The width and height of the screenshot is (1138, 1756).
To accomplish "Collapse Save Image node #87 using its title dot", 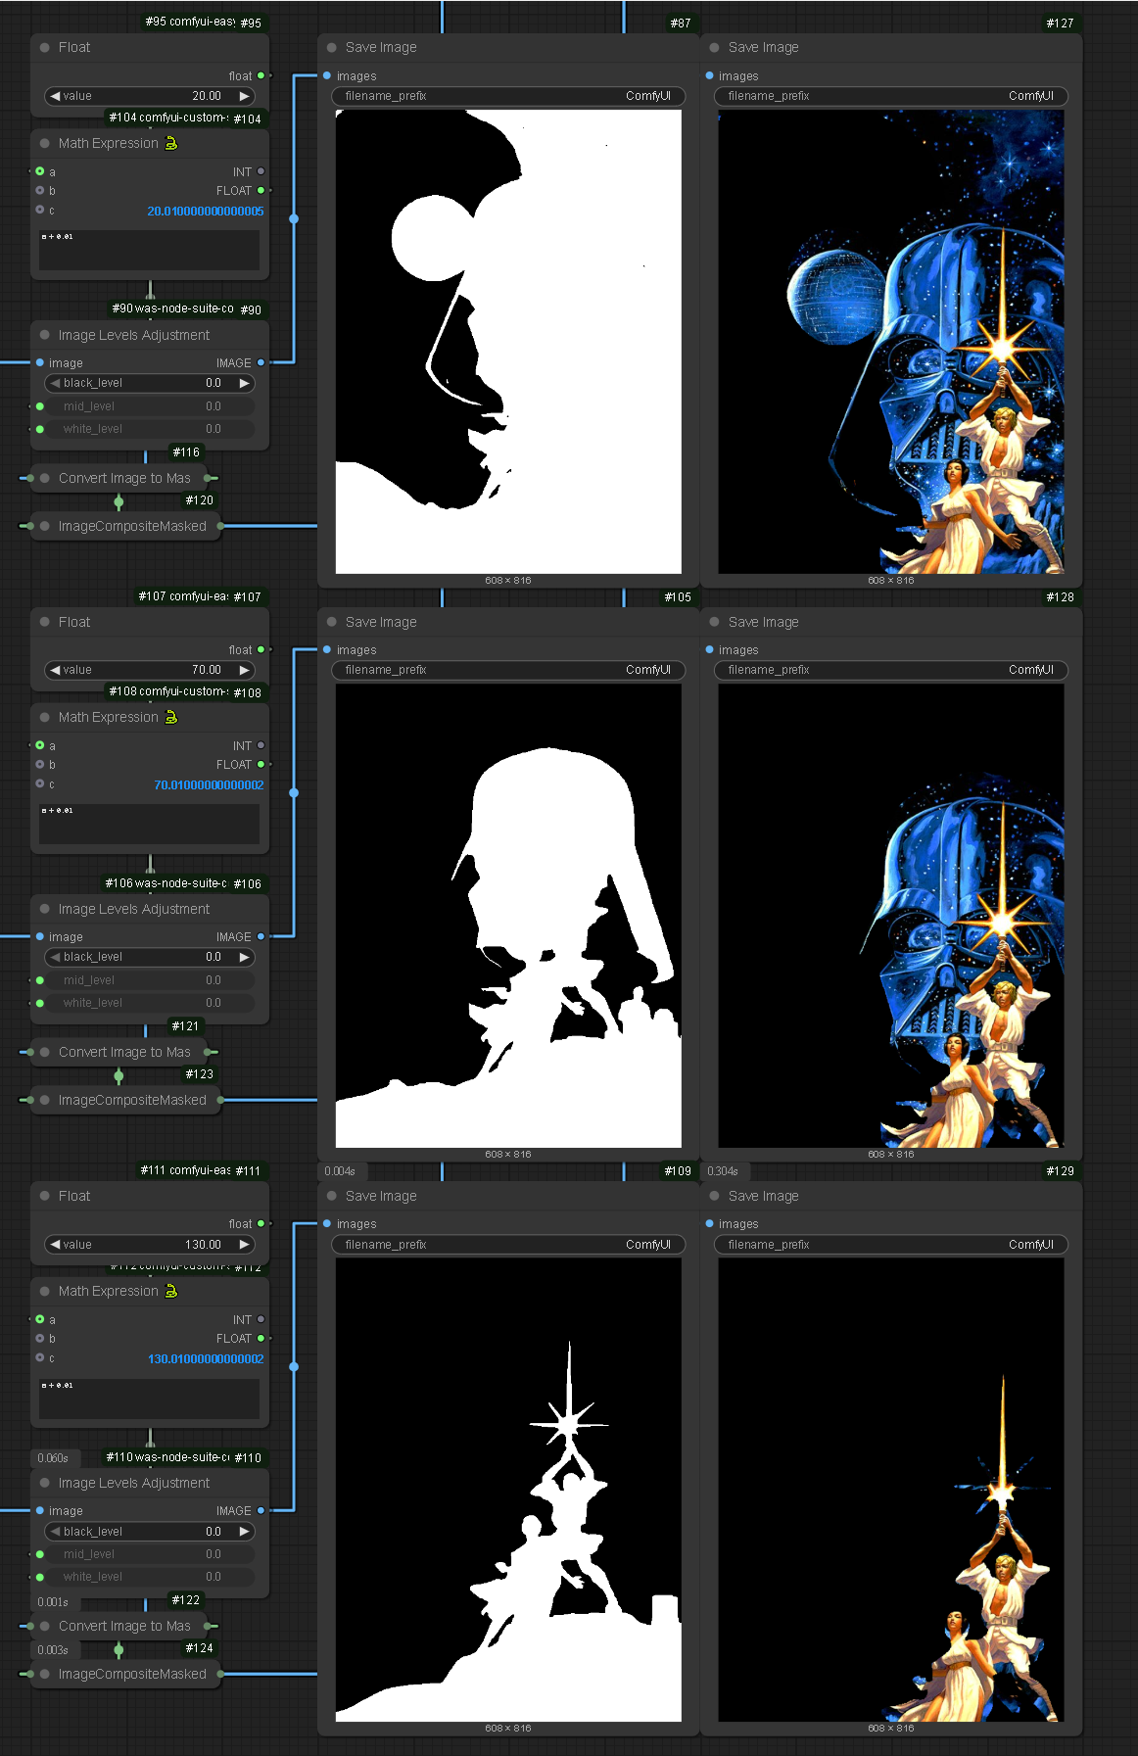I will (332, 47).
